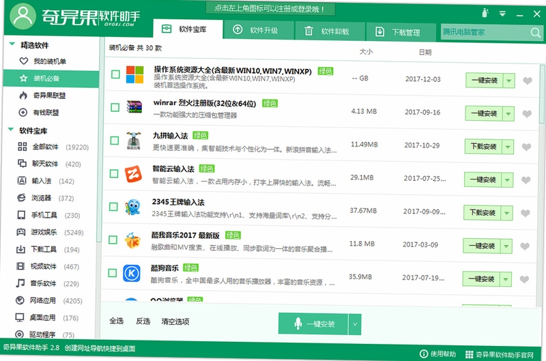Click the 酷狗音乐 blue K icon
Viewport: 546px width, 361px height.
click(x=132, y=273)
